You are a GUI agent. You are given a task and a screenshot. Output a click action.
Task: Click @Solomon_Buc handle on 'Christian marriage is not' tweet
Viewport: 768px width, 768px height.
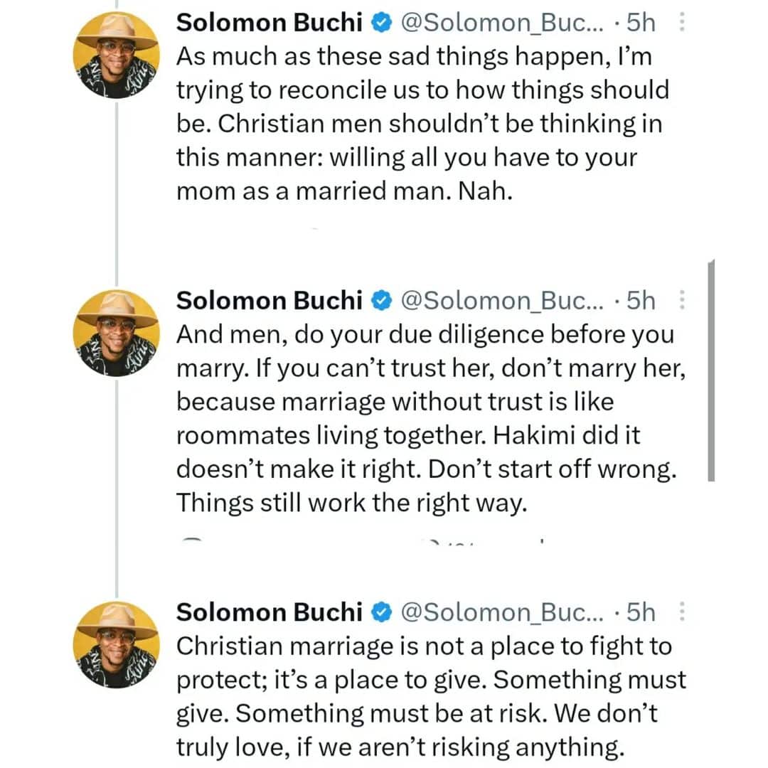(x=501, y=612)
